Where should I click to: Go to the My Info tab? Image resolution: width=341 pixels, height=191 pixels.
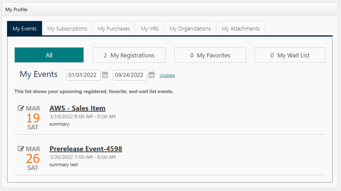pyautogui.click(x=150, y=28)
